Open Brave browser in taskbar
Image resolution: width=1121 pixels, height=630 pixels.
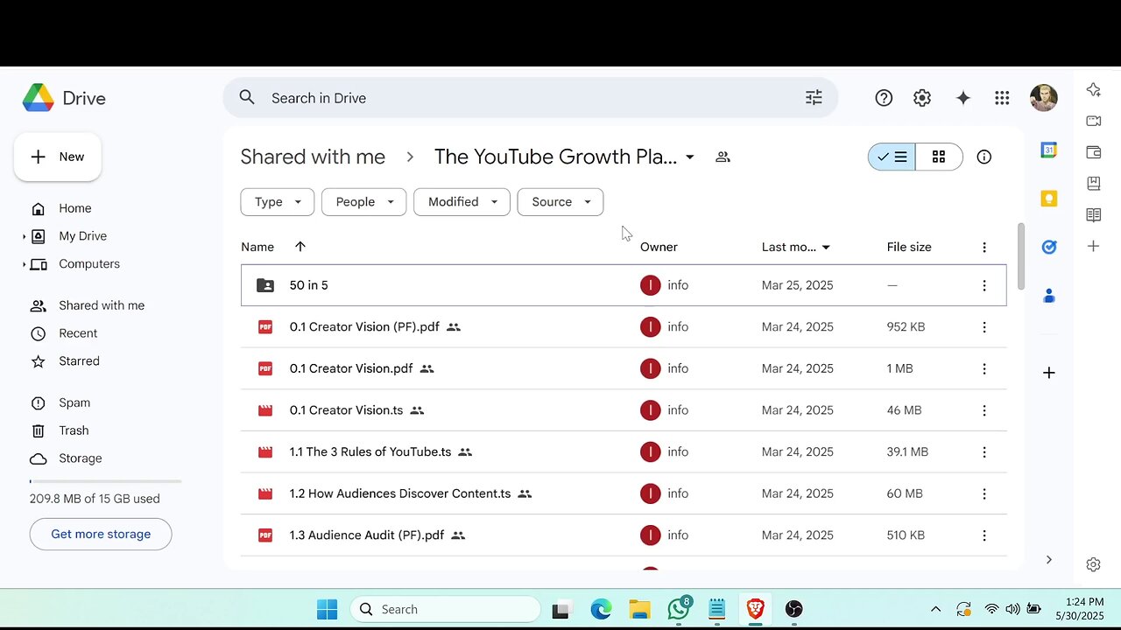tap(755, 609)
